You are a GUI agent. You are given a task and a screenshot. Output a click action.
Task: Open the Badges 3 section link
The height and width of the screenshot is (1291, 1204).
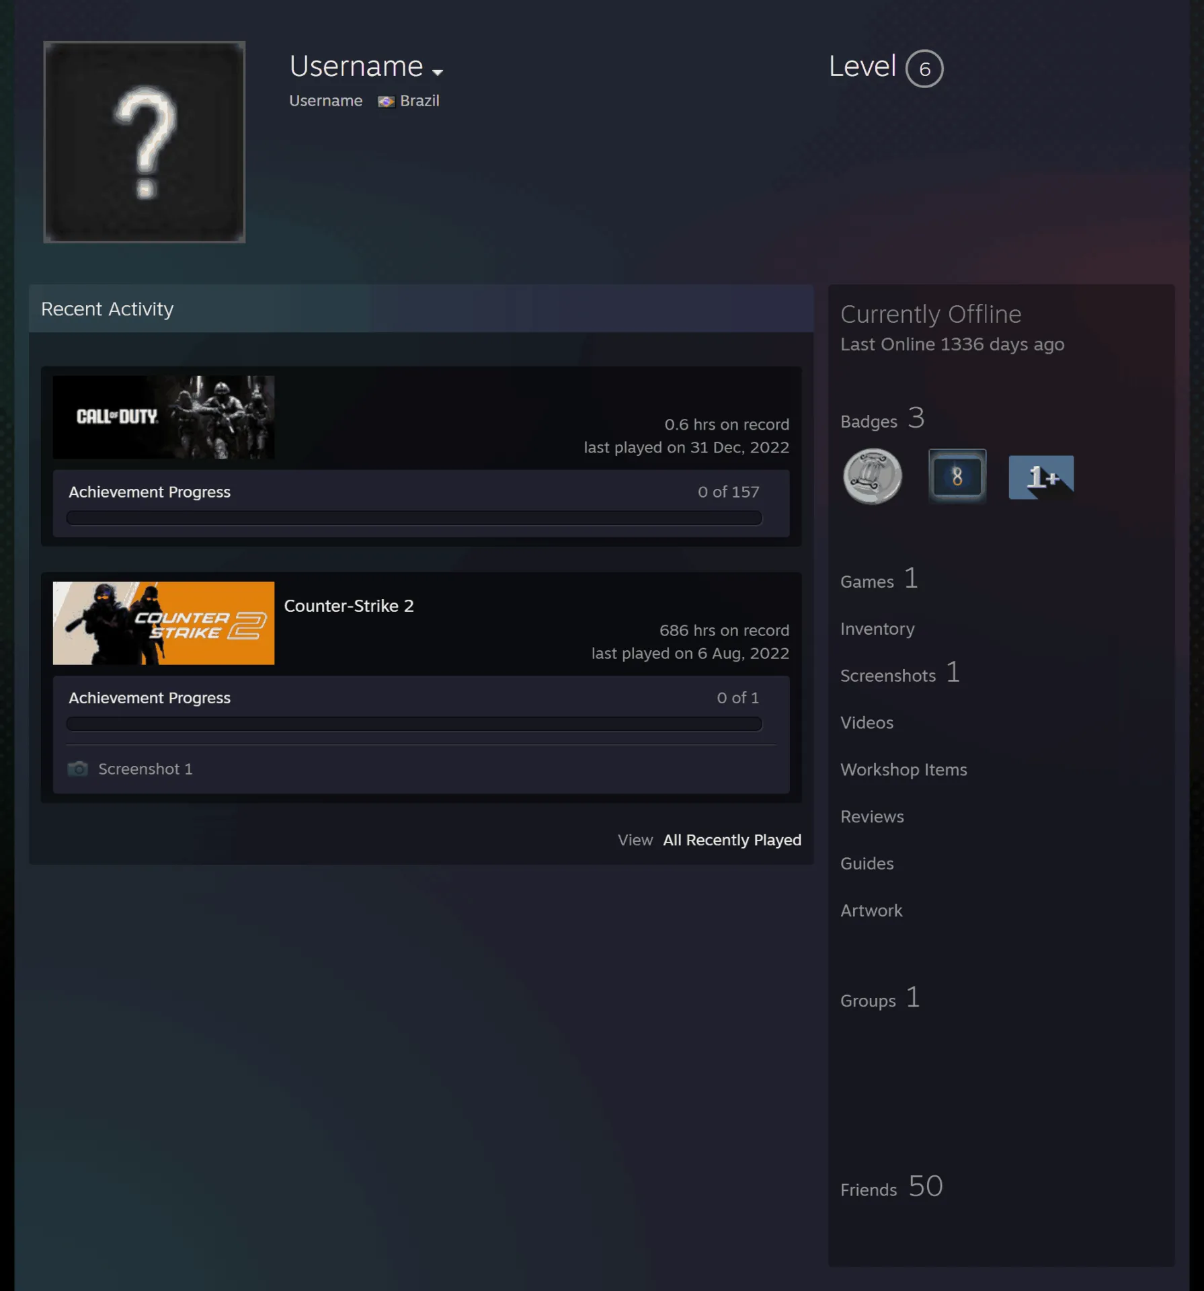click(x=882, y=419)
